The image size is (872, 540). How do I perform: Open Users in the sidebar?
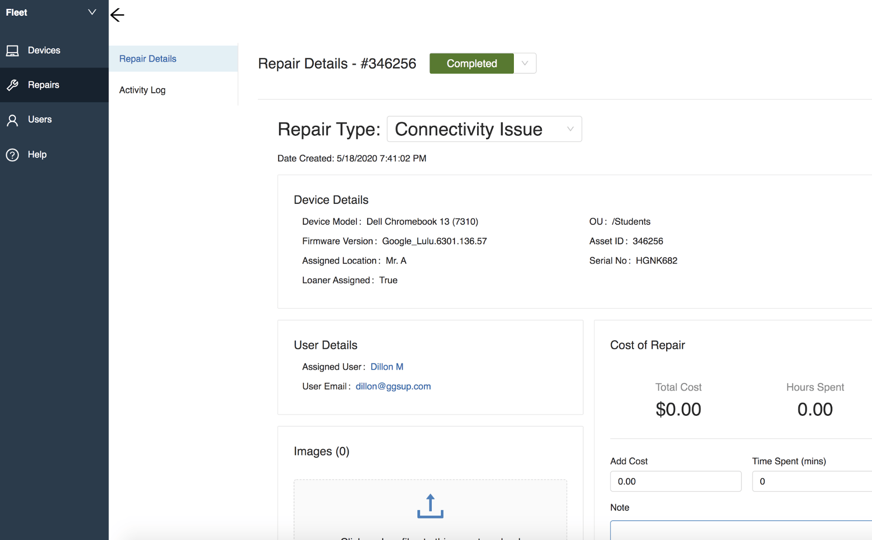tap(54, 120)
